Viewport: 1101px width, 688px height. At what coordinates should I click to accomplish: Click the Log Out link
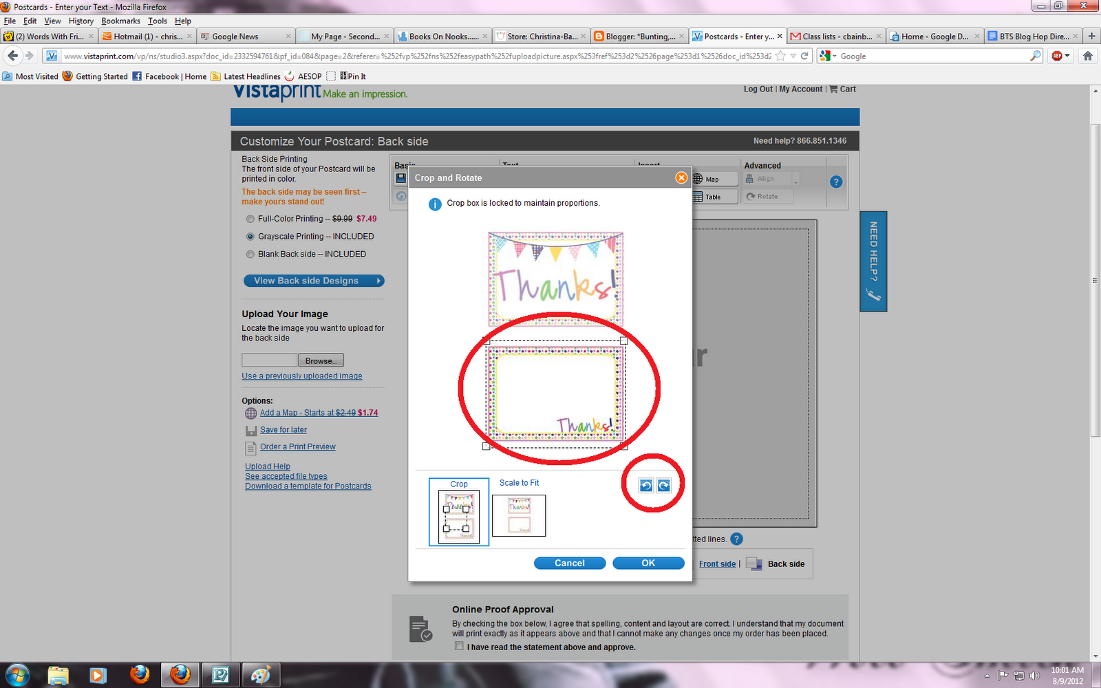[x=758, y=89]
